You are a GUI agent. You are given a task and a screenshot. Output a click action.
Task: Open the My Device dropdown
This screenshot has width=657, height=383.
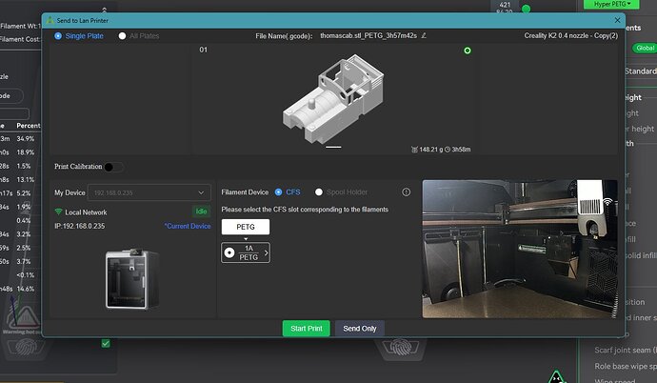tap(149, 192)
